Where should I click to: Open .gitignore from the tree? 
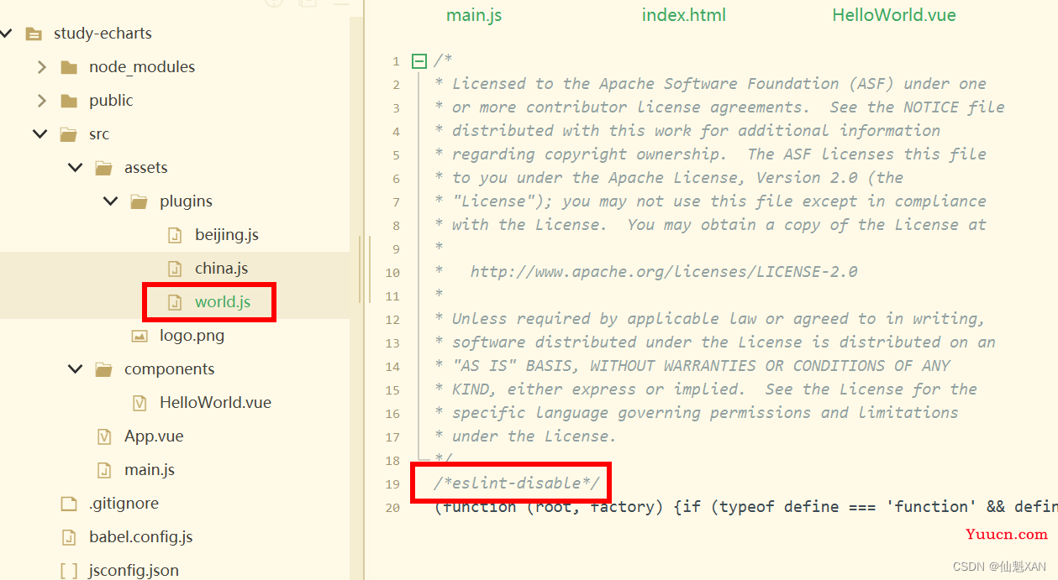[x=124, y=504]
